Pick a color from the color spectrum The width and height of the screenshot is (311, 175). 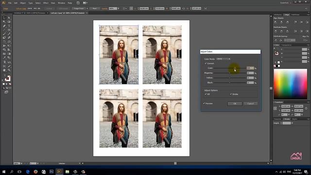coord(291,84)
